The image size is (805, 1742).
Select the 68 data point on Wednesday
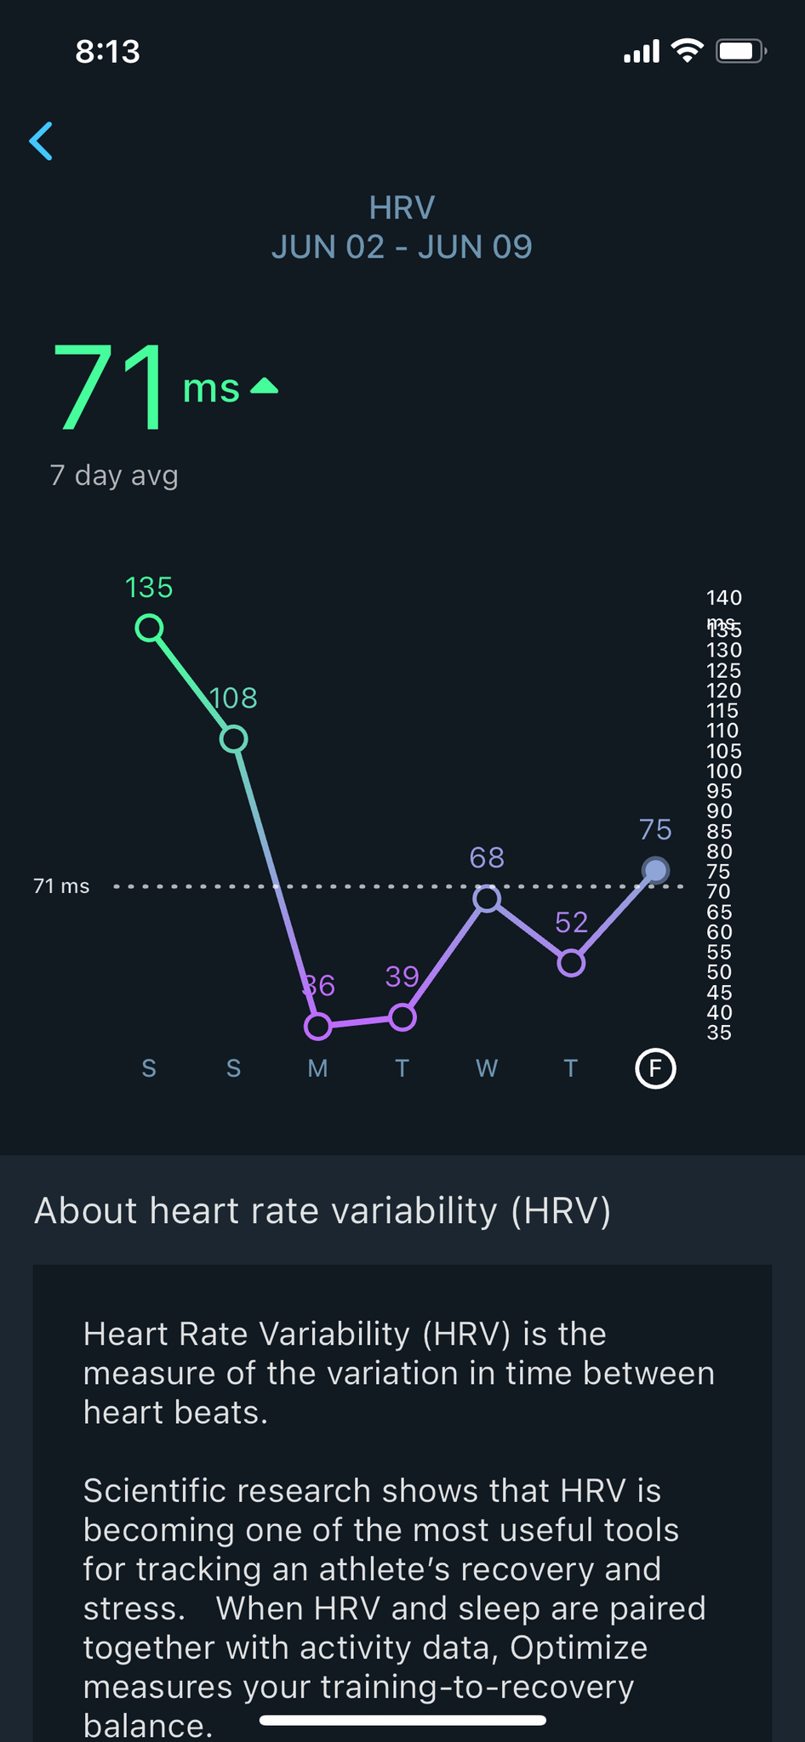click(487, 898)
